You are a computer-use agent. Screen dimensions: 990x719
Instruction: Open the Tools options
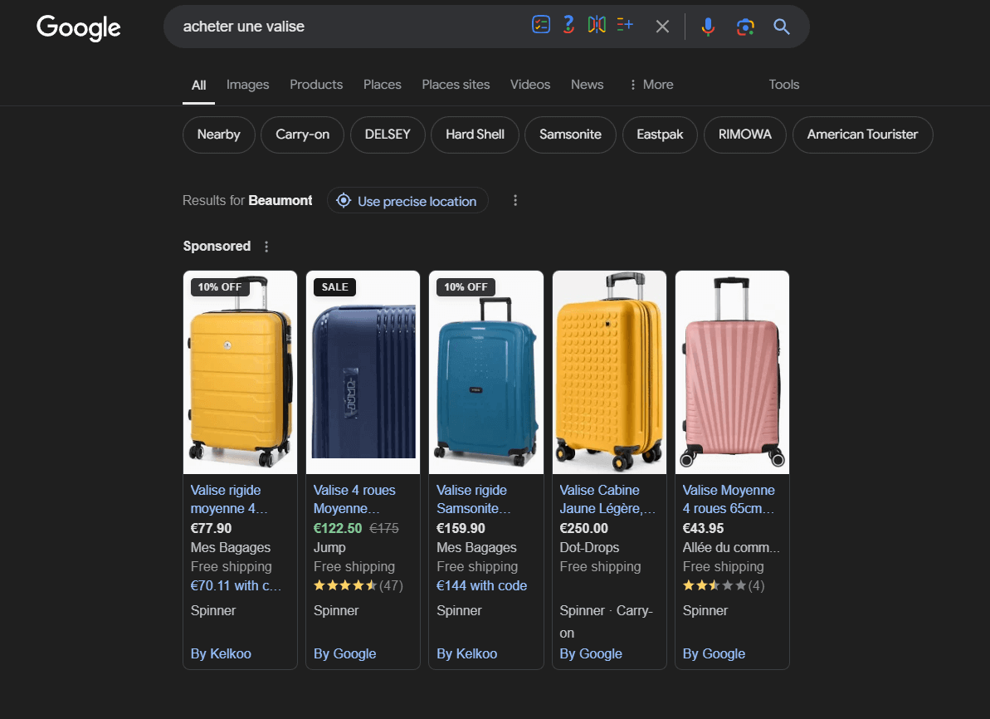pyautogui.click(x=783, y=85)
